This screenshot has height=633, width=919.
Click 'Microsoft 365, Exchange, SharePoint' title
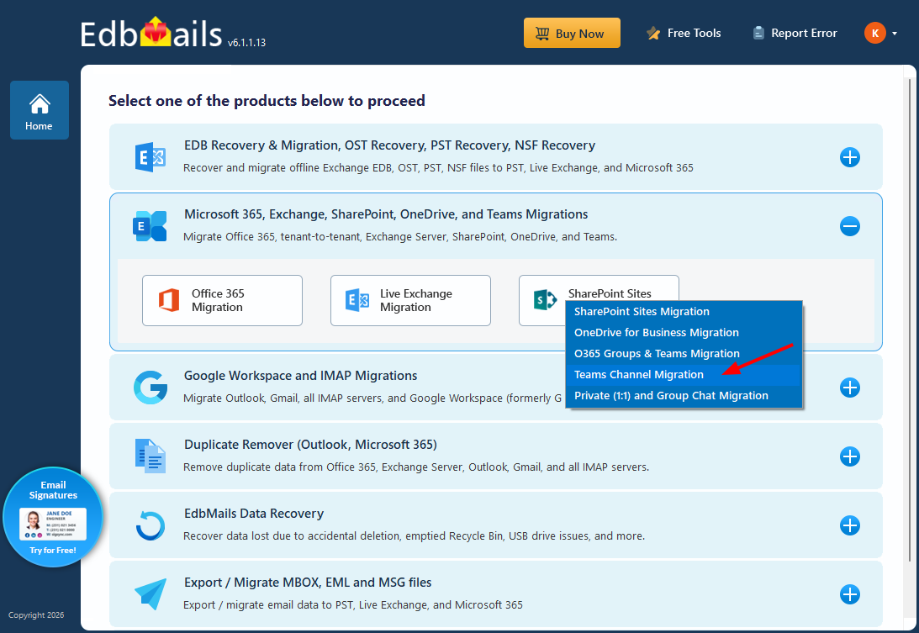tap(386, 214)
